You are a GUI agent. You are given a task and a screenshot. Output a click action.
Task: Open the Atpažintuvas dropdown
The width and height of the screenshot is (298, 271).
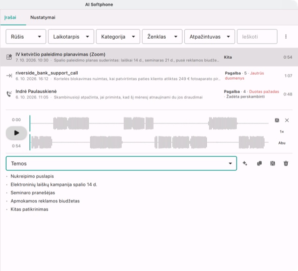(210, 36)
